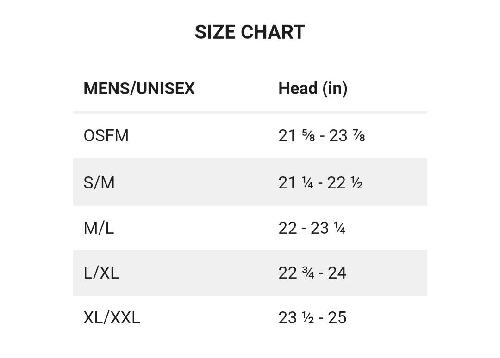The height and width of the screenshot is (358, 500).
Task: Select the OSFM head measurement 21 ⅝ - 23 ⅞
Action: pos(321,136)
